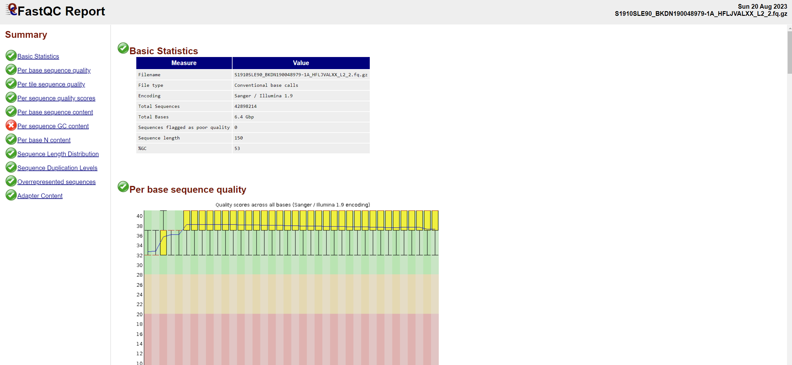Click check icon beside Basic Statistics section heading

123,48
